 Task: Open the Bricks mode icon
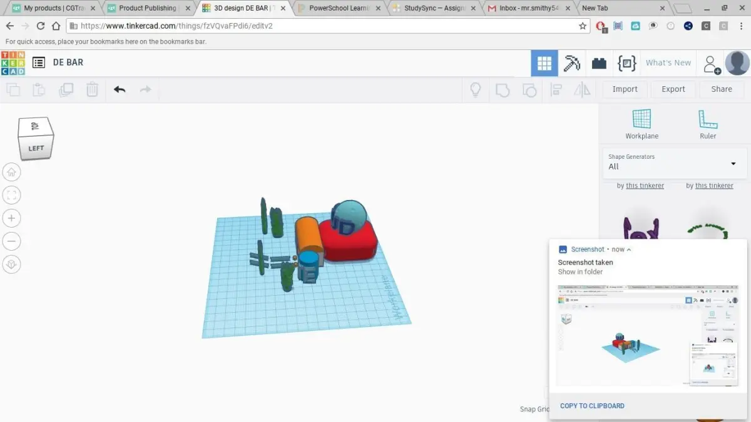pos(600,63)
